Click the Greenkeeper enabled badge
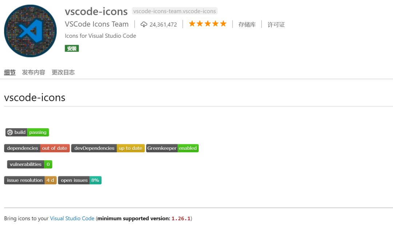393x229 pixels. [x=172, y=148]
